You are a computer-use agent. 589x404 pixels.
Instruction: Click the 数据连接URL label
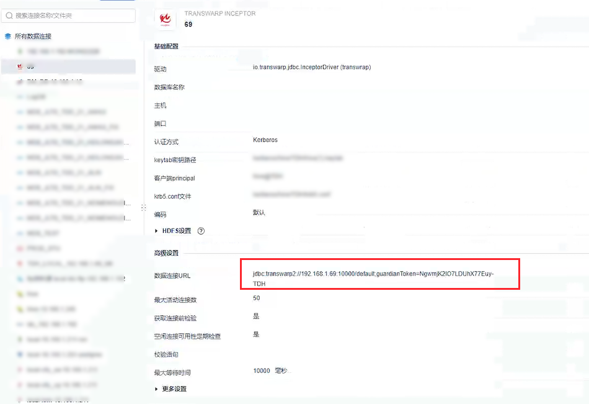[x=172, y=276]
